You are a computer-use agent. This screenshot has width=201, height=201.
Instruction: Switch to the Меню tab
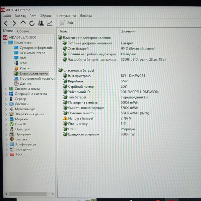(8, 30)
